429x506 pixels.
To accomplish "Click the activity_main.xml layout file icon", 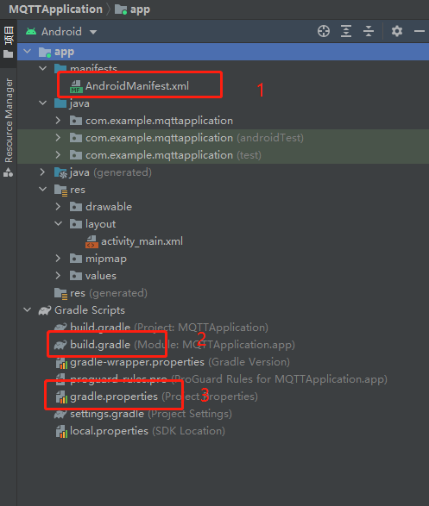I will (91, 241).
